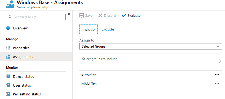Image resolution: width=225 pixels, height=99 pixels.
Task: Open the Overview page
Action: (20, 28)
